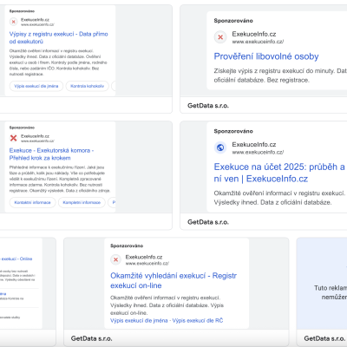Image resolution: width=347 pixels, height=347 pixels.
Task: Open 'Exekuce na účet 2025' headline link
Action: click(280, 173)
